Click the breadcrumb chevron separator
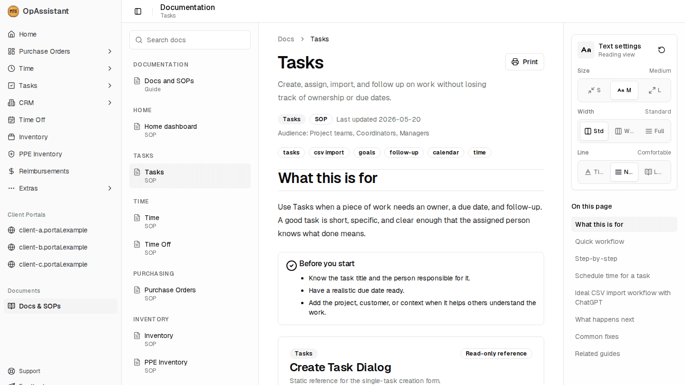The height and width of the screenshot is (385, 685). [x=302, y=39]
